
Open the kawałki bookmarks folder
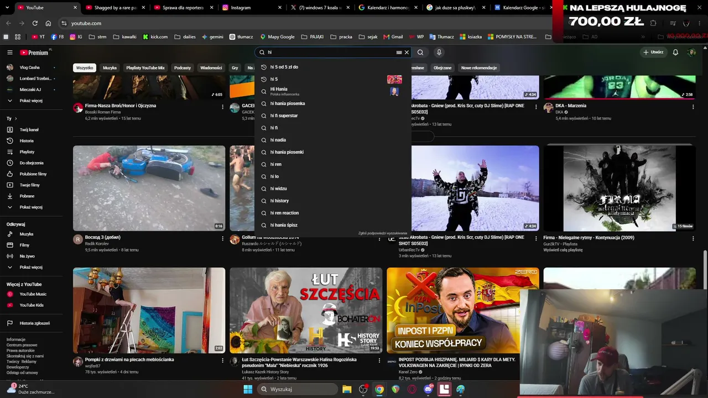click(x=125, y=37)
